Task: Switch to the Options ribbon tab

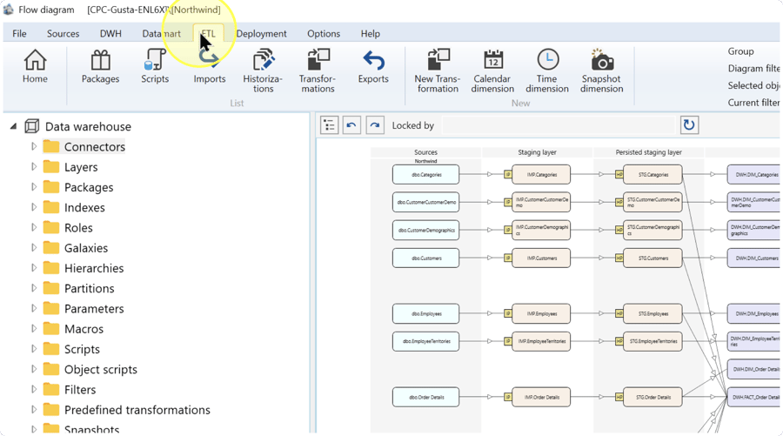Action: pyautogui.click(x=324, y=33)
